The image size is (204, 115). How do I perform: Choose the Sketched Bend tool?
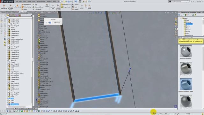click(38, 7)
